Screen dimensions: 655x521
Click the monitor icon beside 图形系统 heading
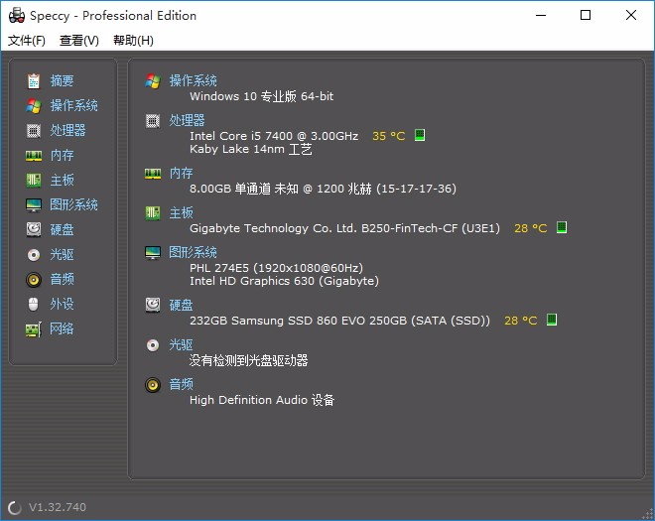[x=153, y=252]
